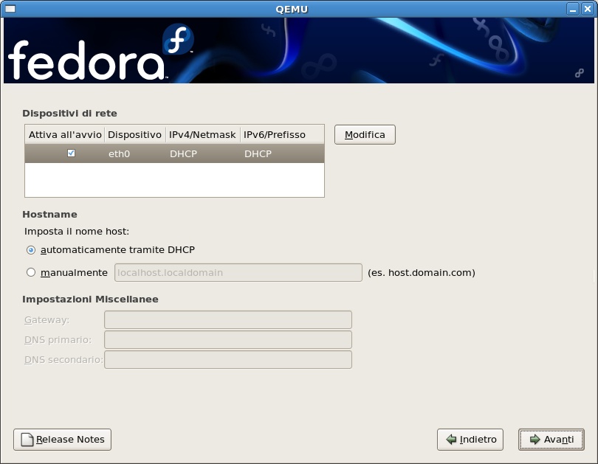Click the hostname field showing localhost.localdomain
The image size is (598, 464).
point(238,272)
